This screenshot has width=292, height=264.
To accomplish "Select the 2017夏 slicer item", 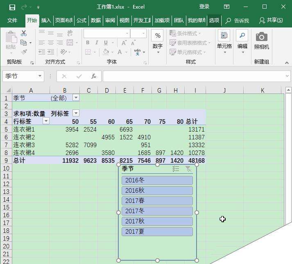I will 157,232.
